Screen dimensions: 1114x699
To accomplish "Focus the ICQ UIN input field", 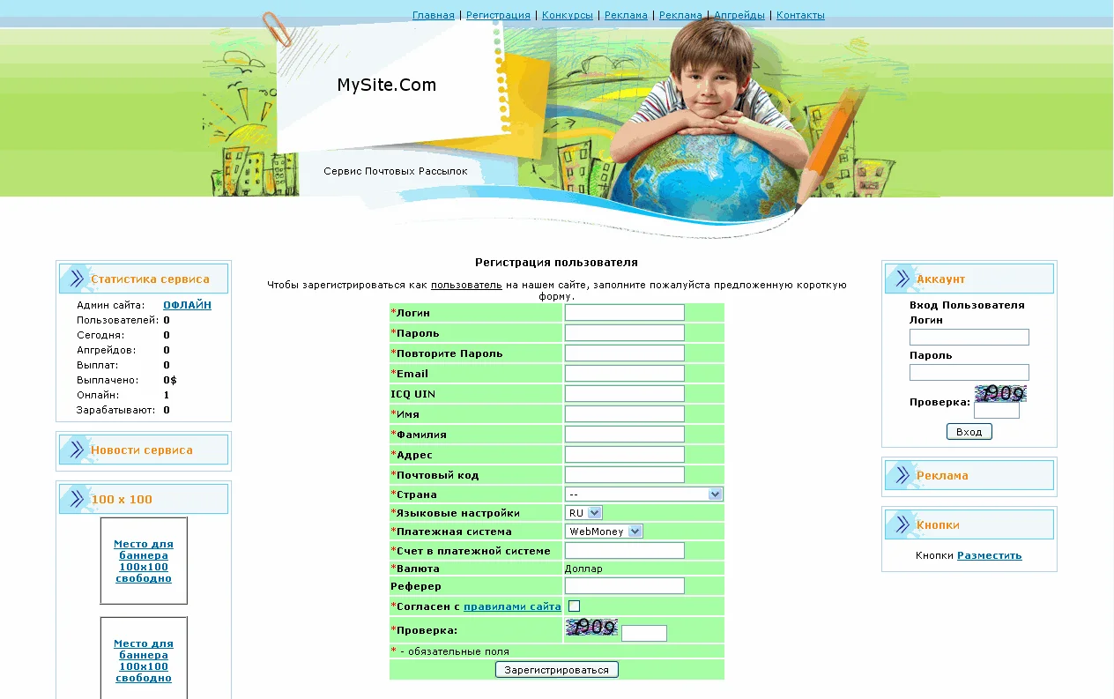I will (x=625, y=393).
